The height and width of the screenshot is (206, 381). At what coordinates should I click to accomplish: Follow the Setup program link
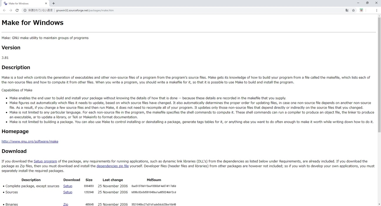tap(45, 161)
